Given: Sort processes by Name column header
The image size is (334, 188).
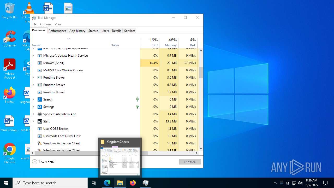Looking at the screenshot, I should click(x=70, y=43).
